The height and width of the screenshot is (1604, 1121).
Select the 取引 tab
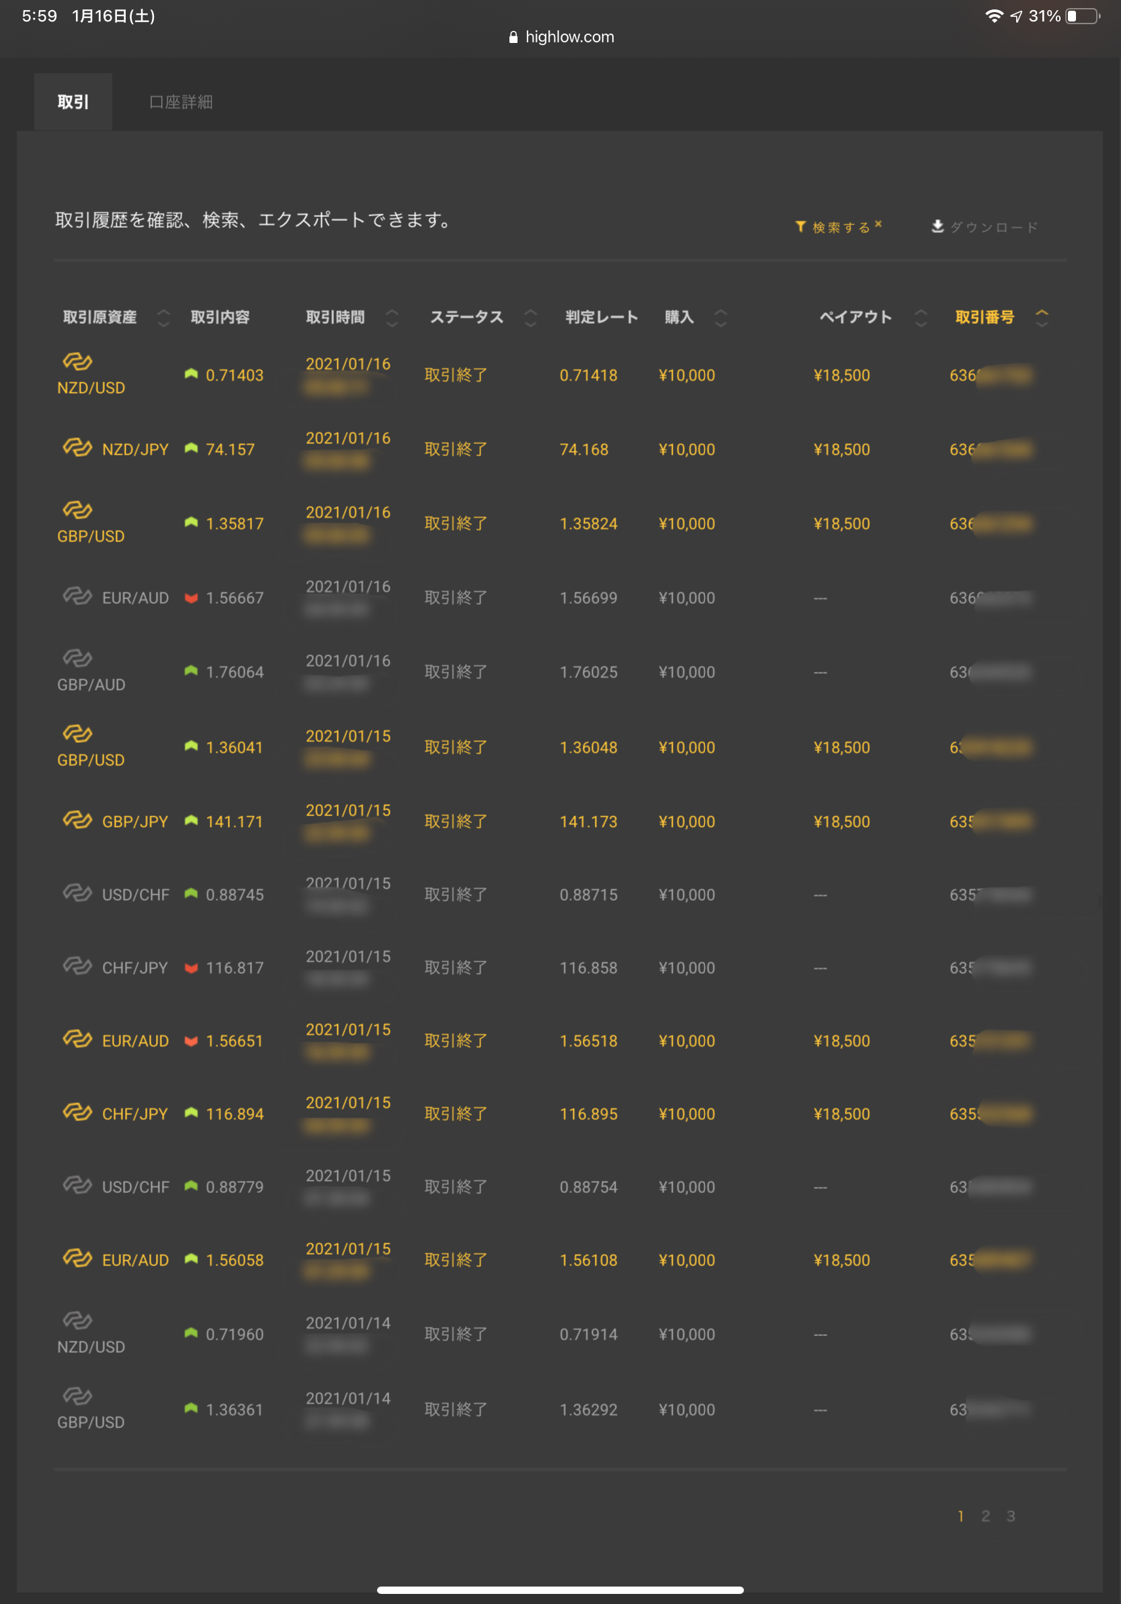click(73, 102)
